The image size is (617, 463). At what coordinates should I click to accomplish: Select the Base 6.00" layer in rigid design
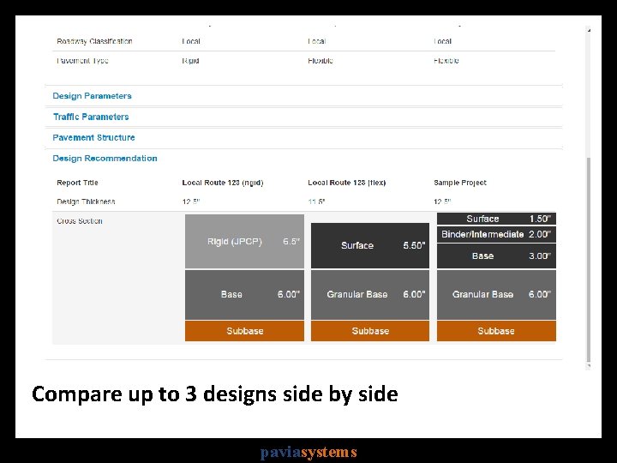(x=244, y=294)
